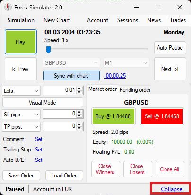The image size is (191, 195).
Task: Click the speed slider handle
Action: click(x=48, y=50)
